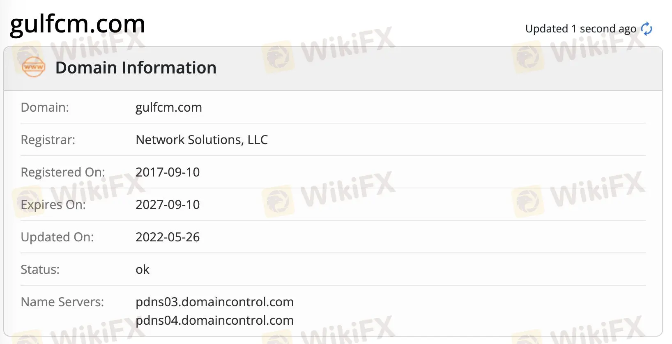Toggle the Registered On date entry
Screen dimensions: 672x344
(x=168, y=172)
